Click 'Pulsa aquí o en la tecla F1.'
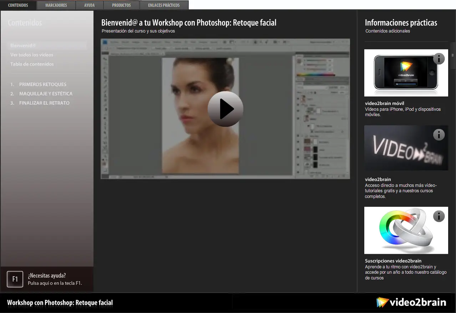456x313 pixels. pyautogui.click(x=55, y=283)
